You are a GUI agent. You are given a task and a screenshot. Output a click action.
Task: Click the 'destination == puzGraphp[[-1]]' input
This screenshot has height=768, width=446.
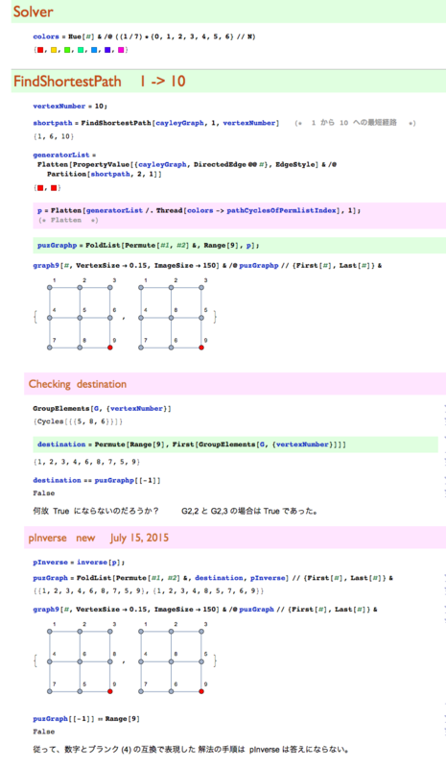pyautogui.click(x=97, y=481)
